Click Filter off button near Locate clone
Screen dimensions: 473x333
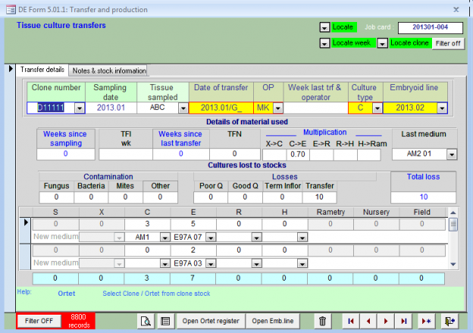[448, 43]
